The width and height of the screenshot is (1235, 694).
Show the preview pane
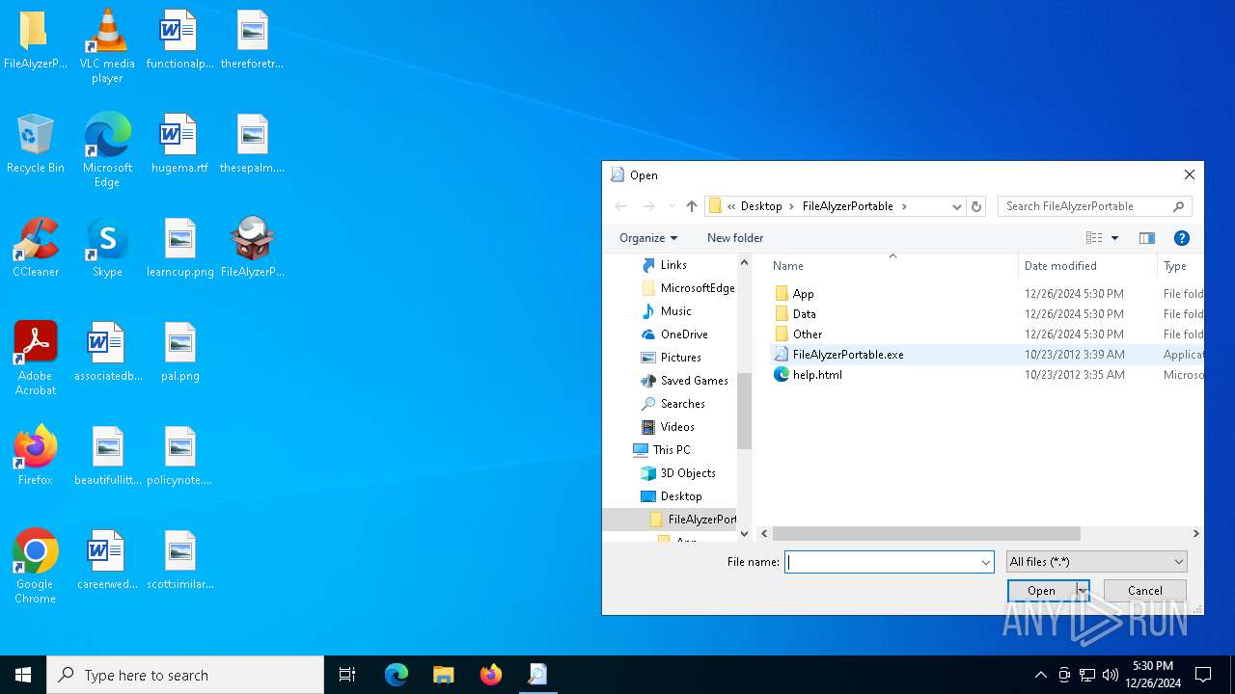click(x=1147, y=238)
